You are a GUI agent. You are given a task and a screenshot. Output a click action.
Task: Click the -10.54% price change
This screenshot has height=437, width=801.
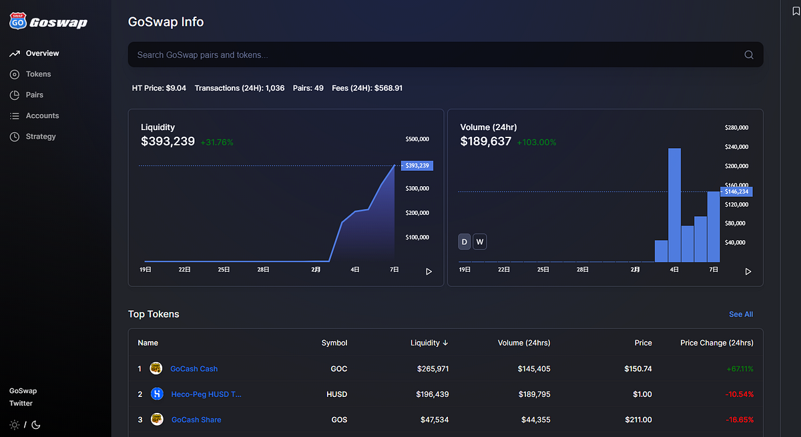[x=740, y=394]
